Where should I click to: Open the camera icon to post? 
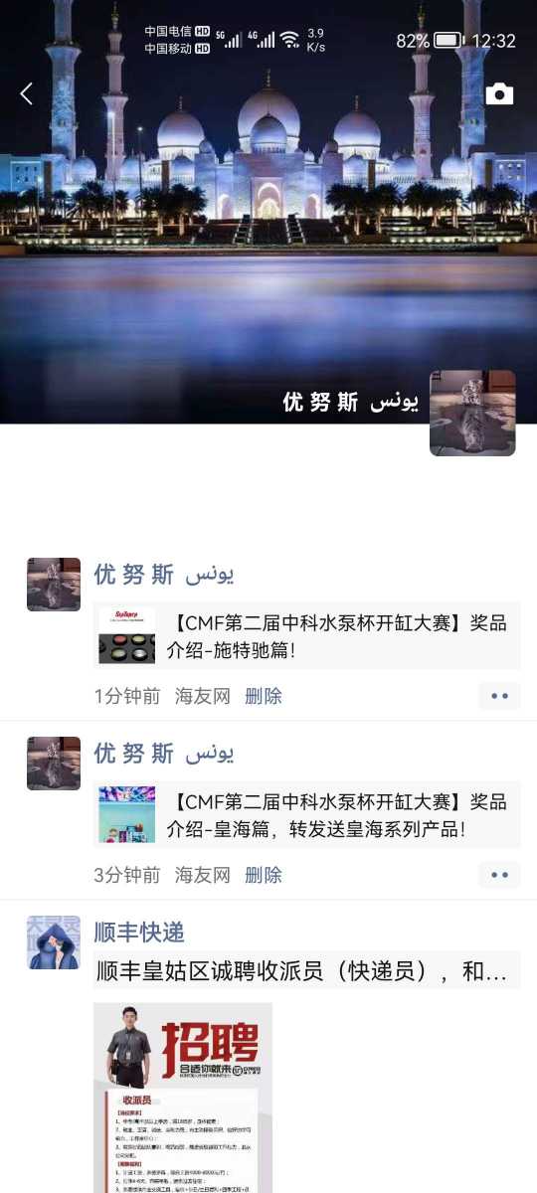pos(499,94)
